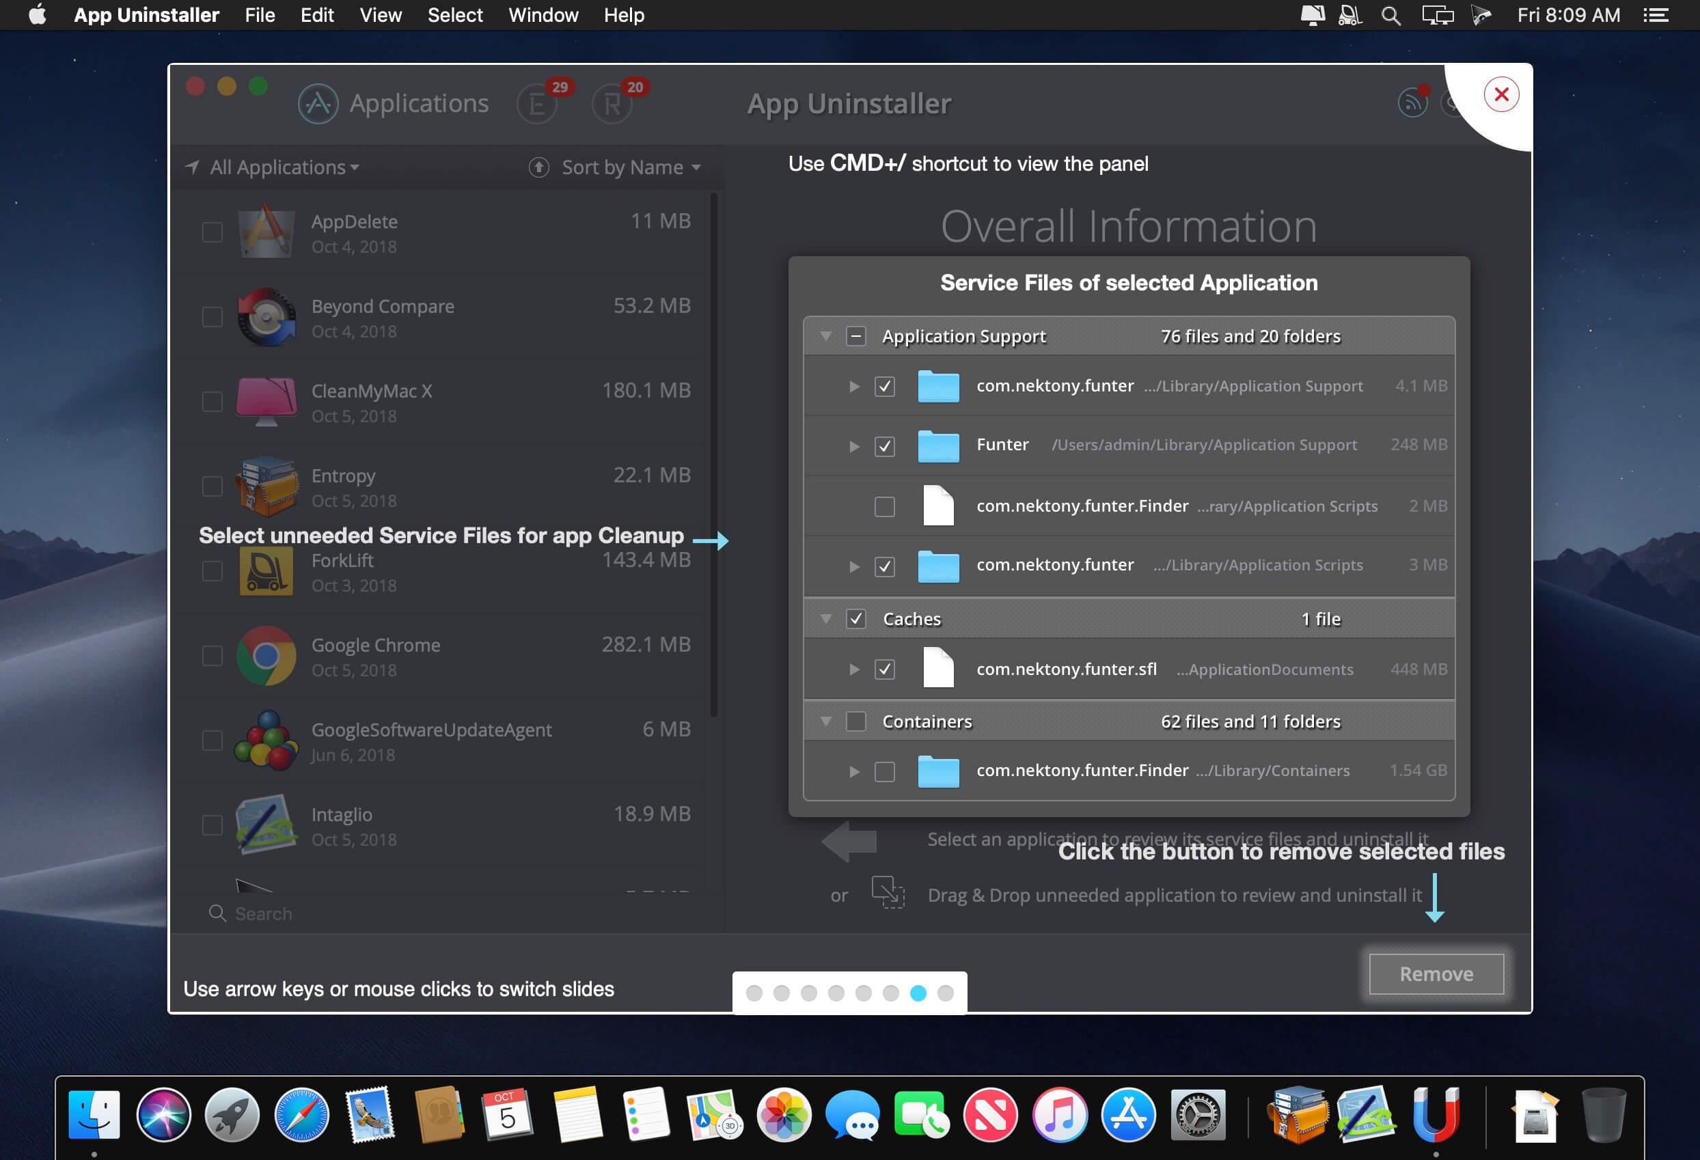Click the ForkLift app icon in list

point(266,571)
